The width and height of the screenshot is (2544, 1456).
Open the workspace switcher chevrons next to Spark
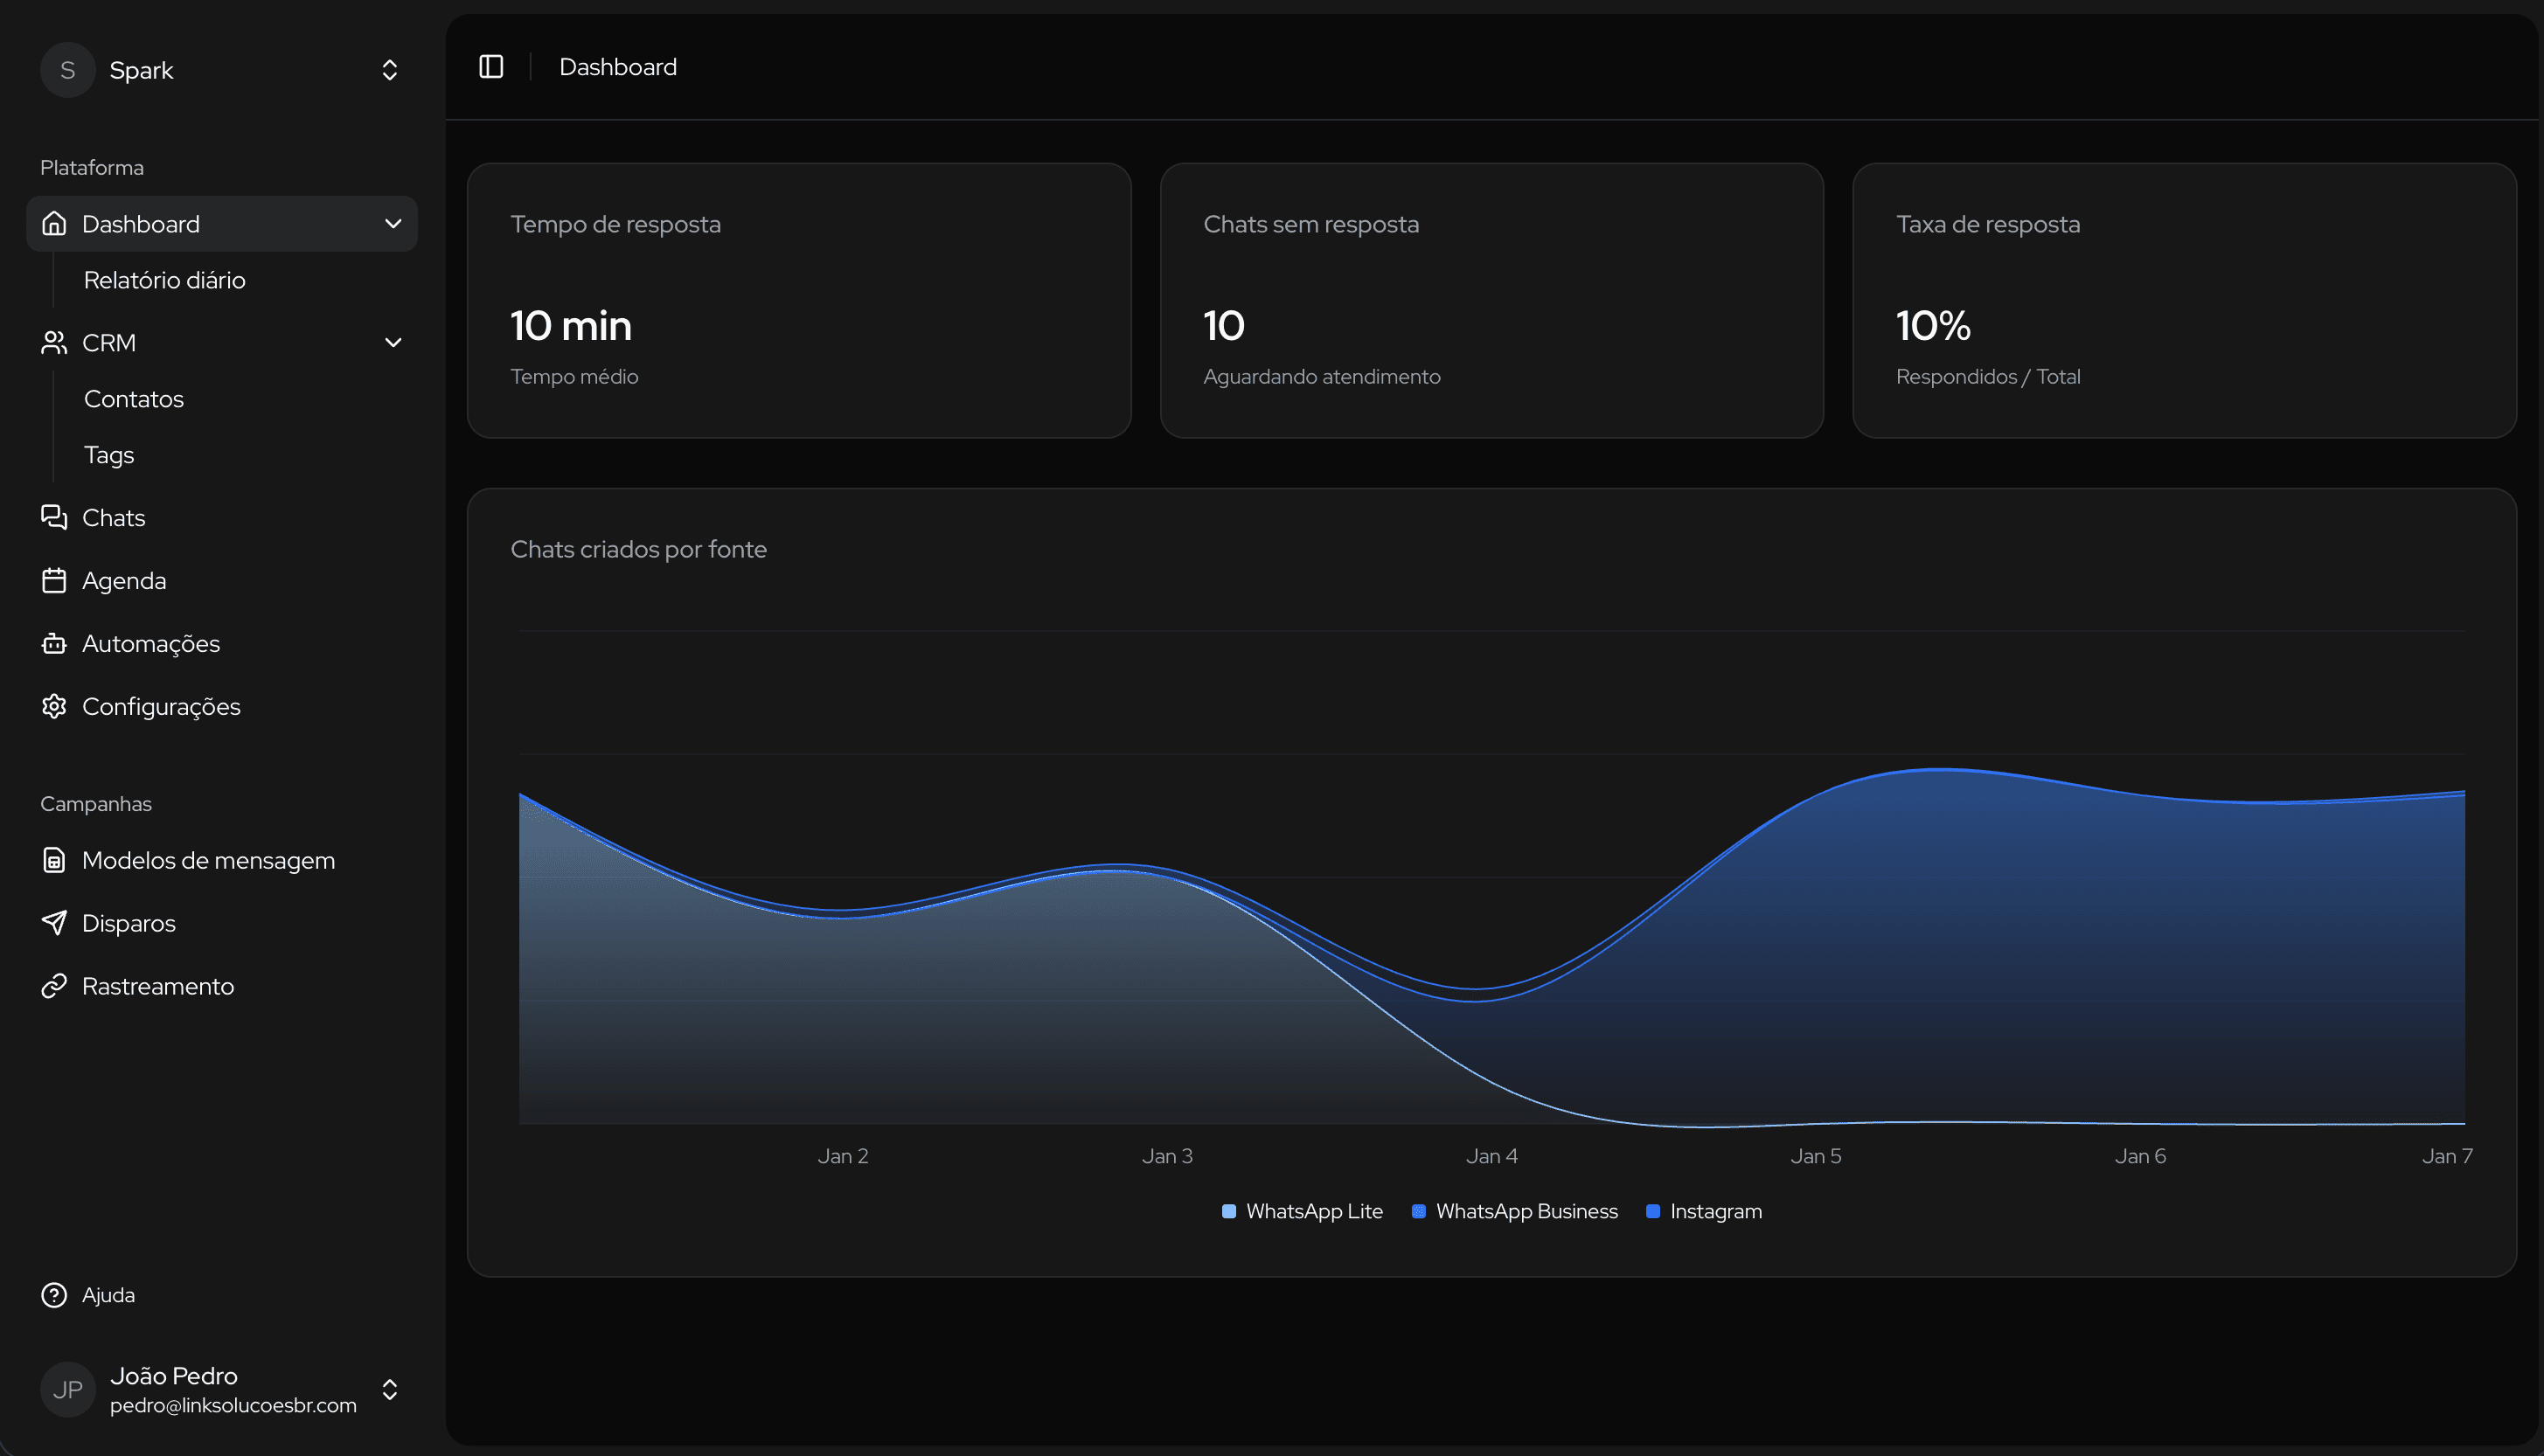[390, 70]
